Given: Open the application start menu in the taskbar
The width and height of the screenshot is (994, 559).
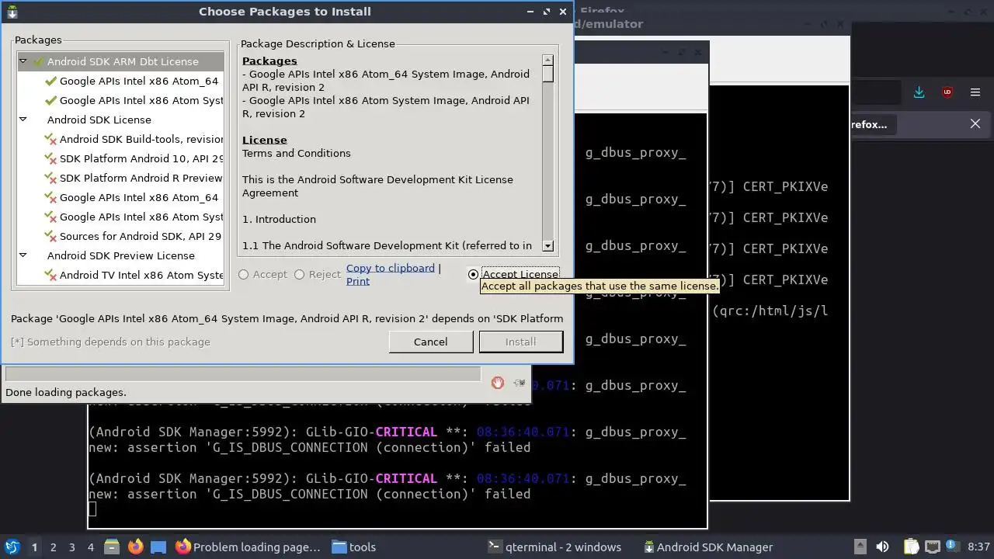Looking at the screenshot, I should tap(12, 547).
